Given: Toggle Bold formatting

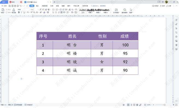Looking at the screenshot, I should tap(19, 13).
